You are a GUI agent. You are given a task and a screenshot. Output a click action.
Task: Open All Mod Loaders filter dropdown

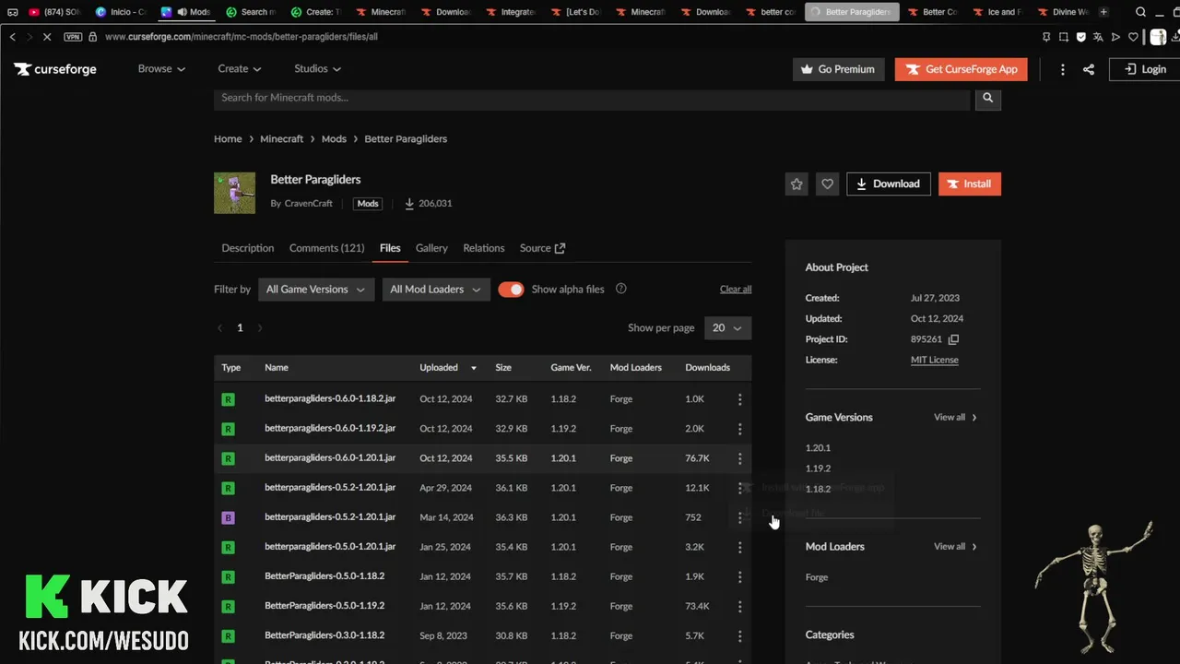[436, 290]
